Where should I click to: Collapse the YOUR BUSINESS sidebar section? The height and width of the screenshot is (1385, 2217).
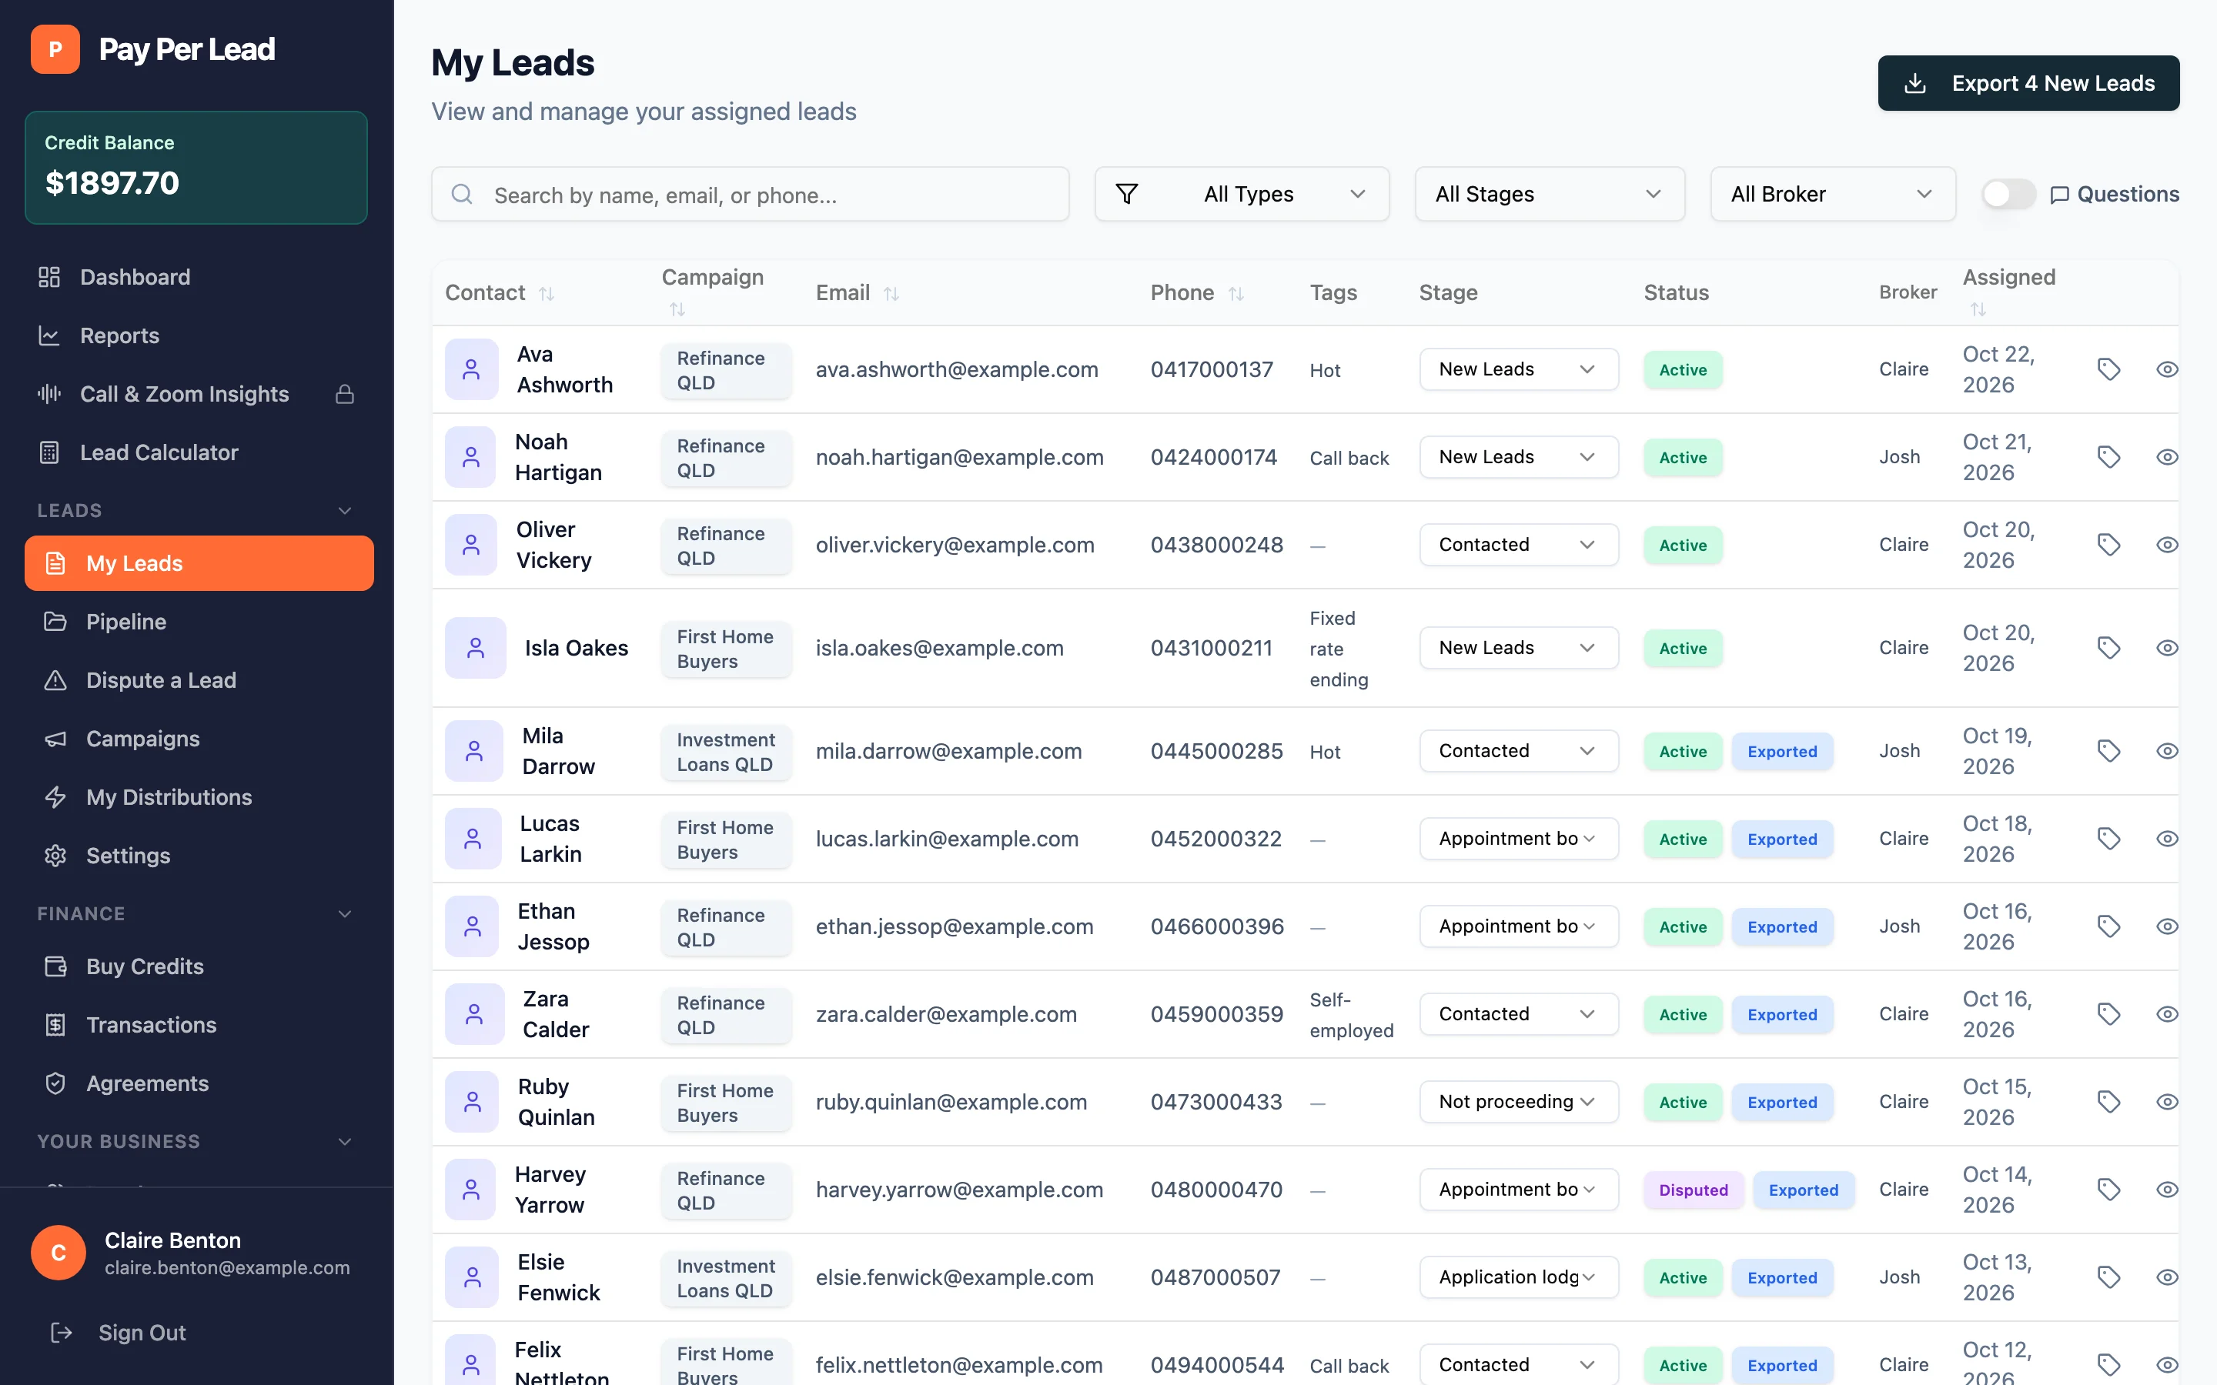[x=344, y=1143]
